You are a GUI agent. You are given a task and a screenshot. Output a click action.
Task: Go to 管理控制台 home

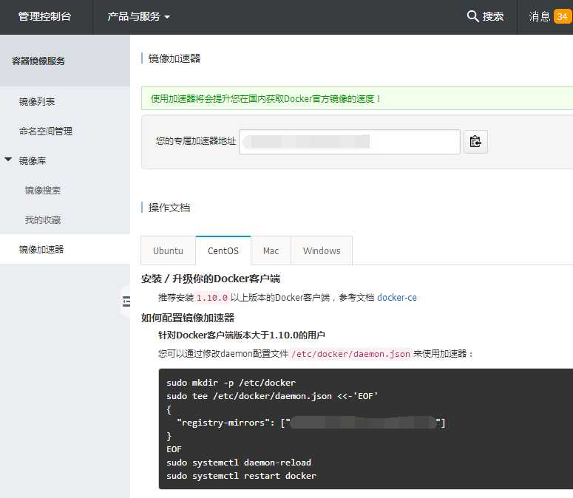point(44,16)
